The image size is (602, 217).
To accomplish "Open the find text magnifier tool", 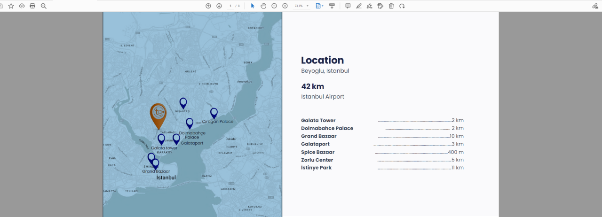I will click(44, 6).
